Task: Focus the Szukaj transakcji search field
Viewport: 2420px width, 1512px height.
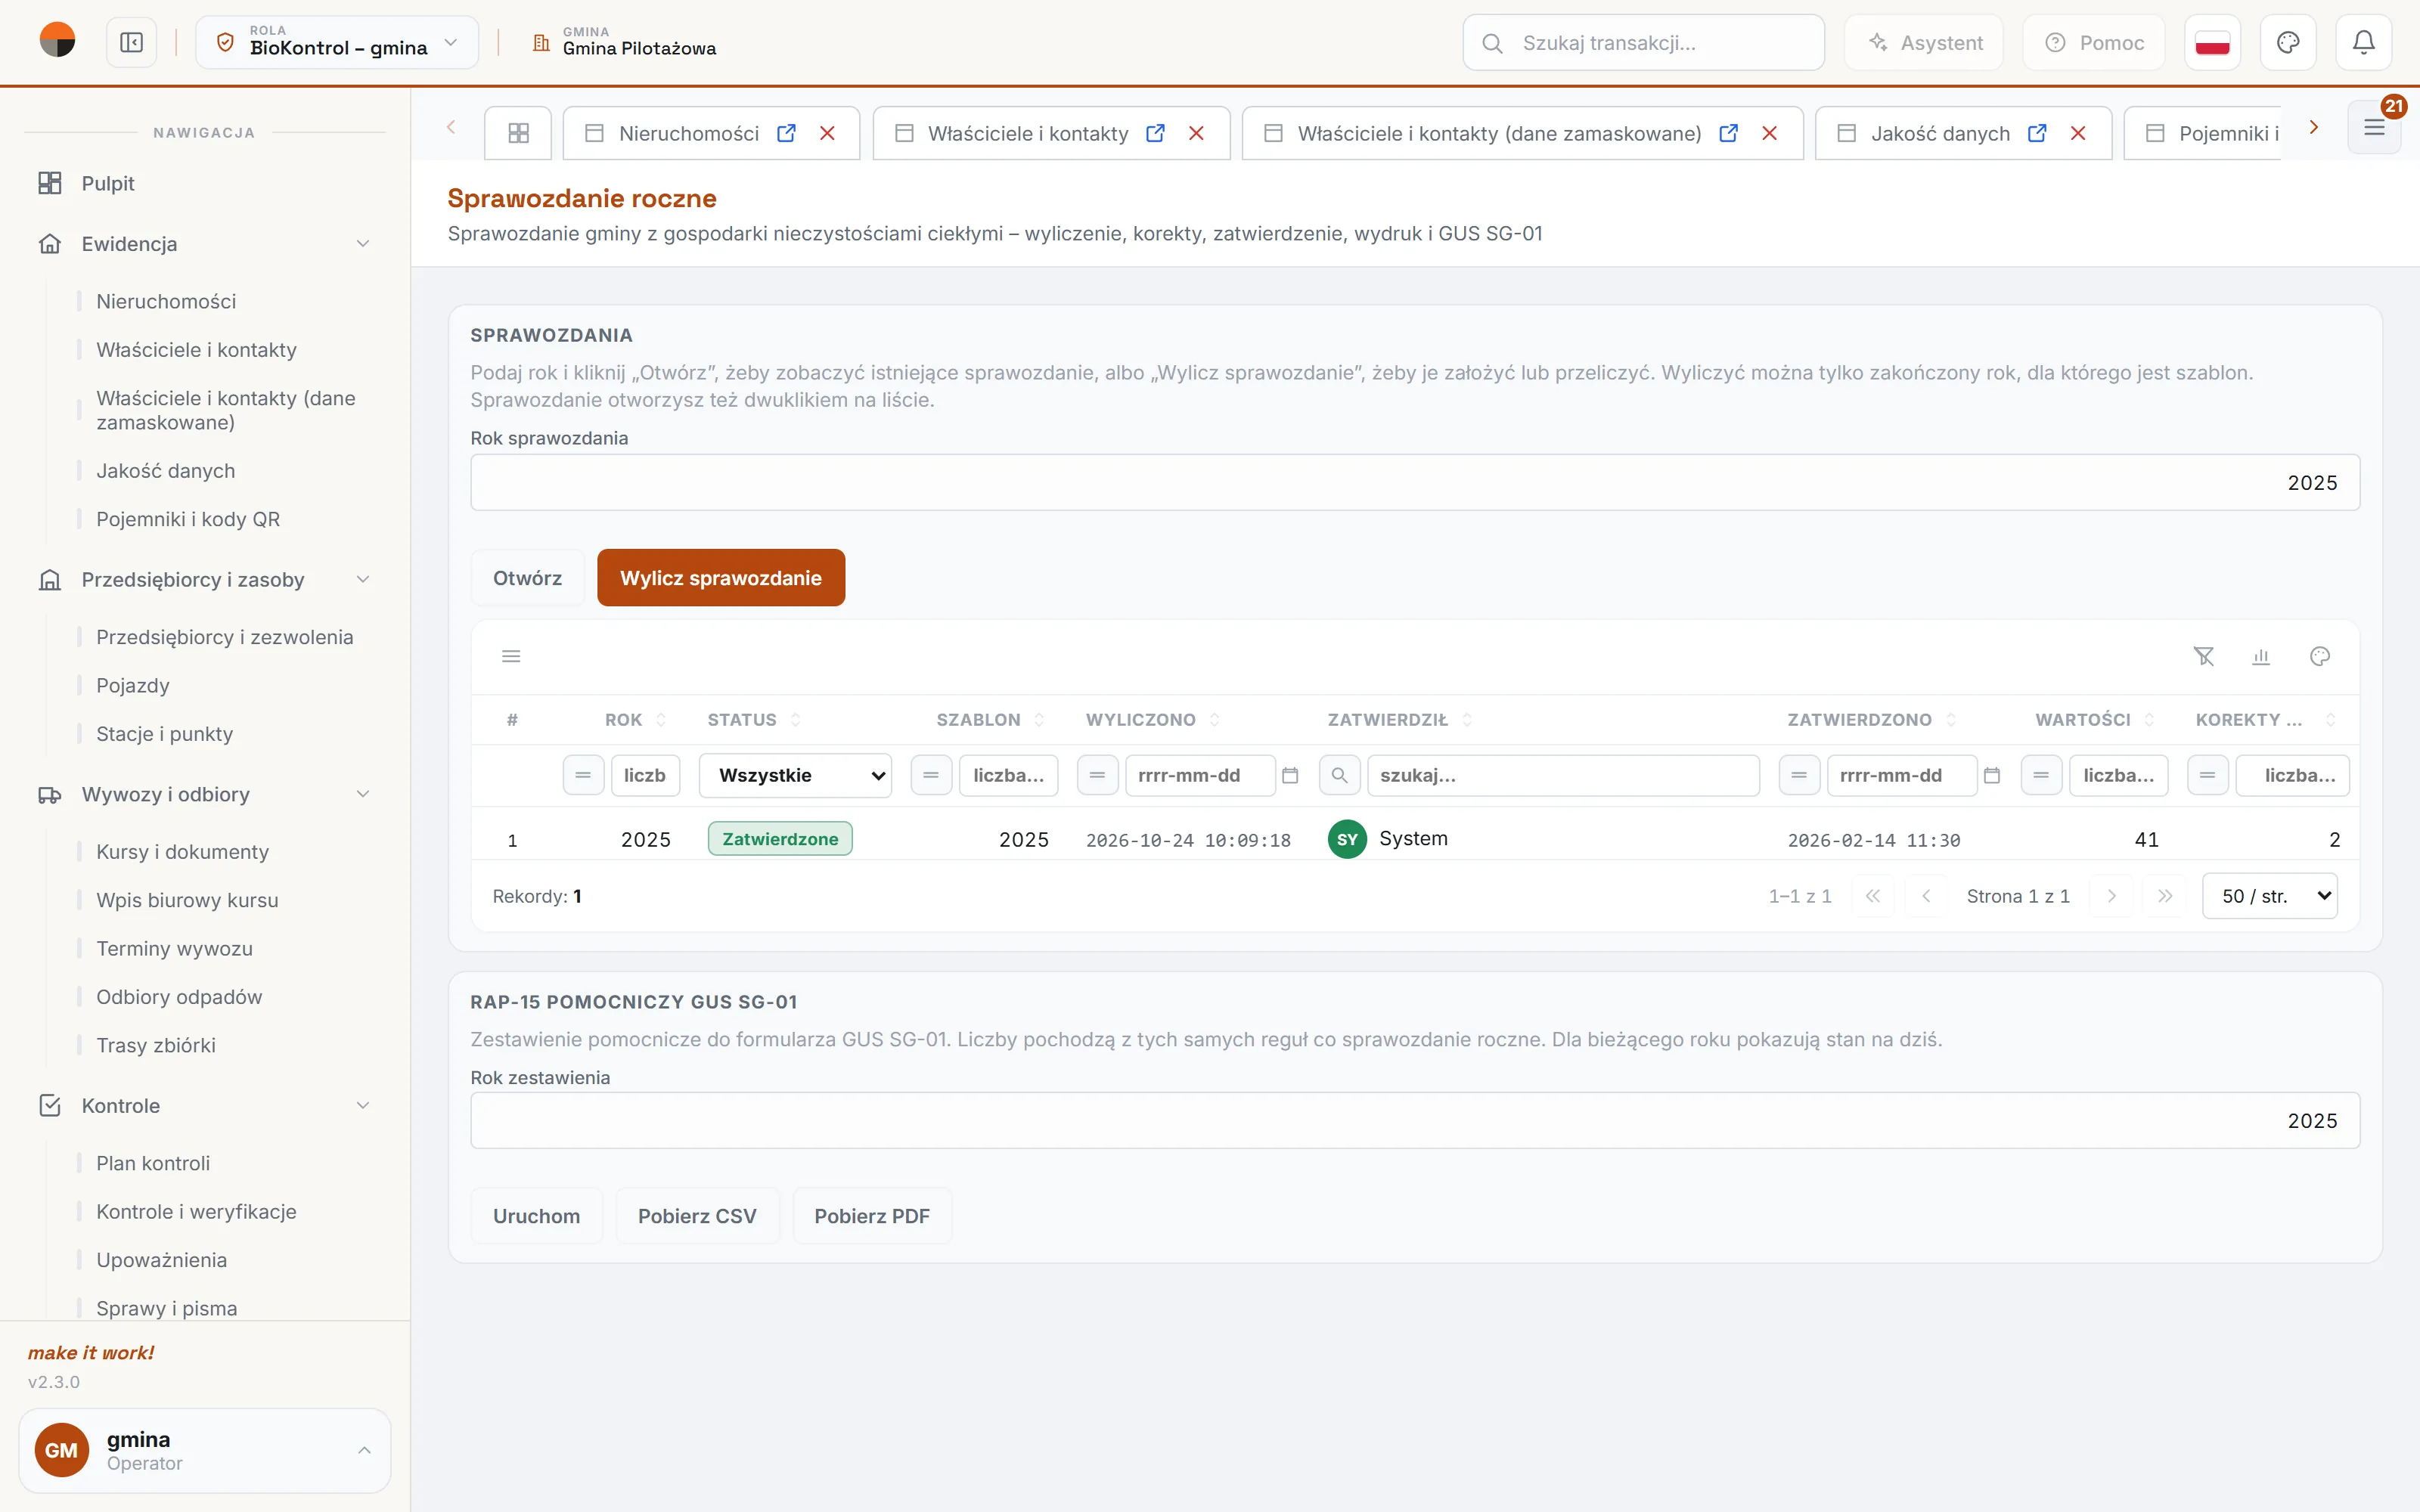Action: (1643, 42)
